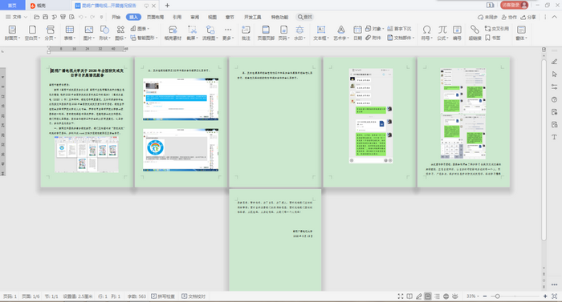The width and height of the screenshot is (562, 302).
Task: Click the 分享 share button
Action: coord(528,17)
